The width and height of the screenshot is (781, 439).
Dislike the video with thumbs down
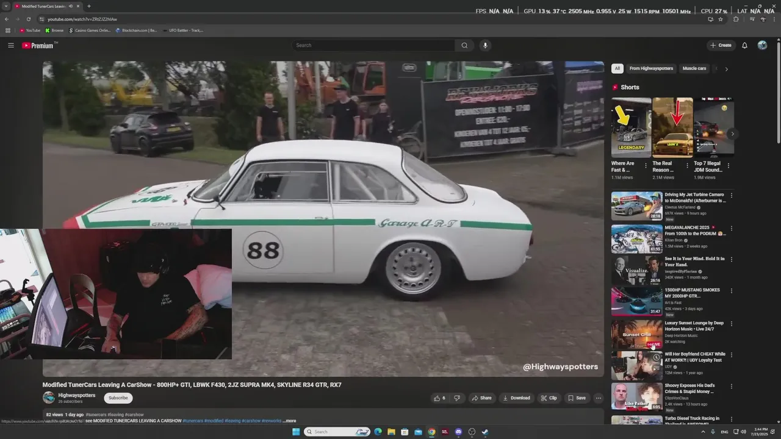pos(457,398)
